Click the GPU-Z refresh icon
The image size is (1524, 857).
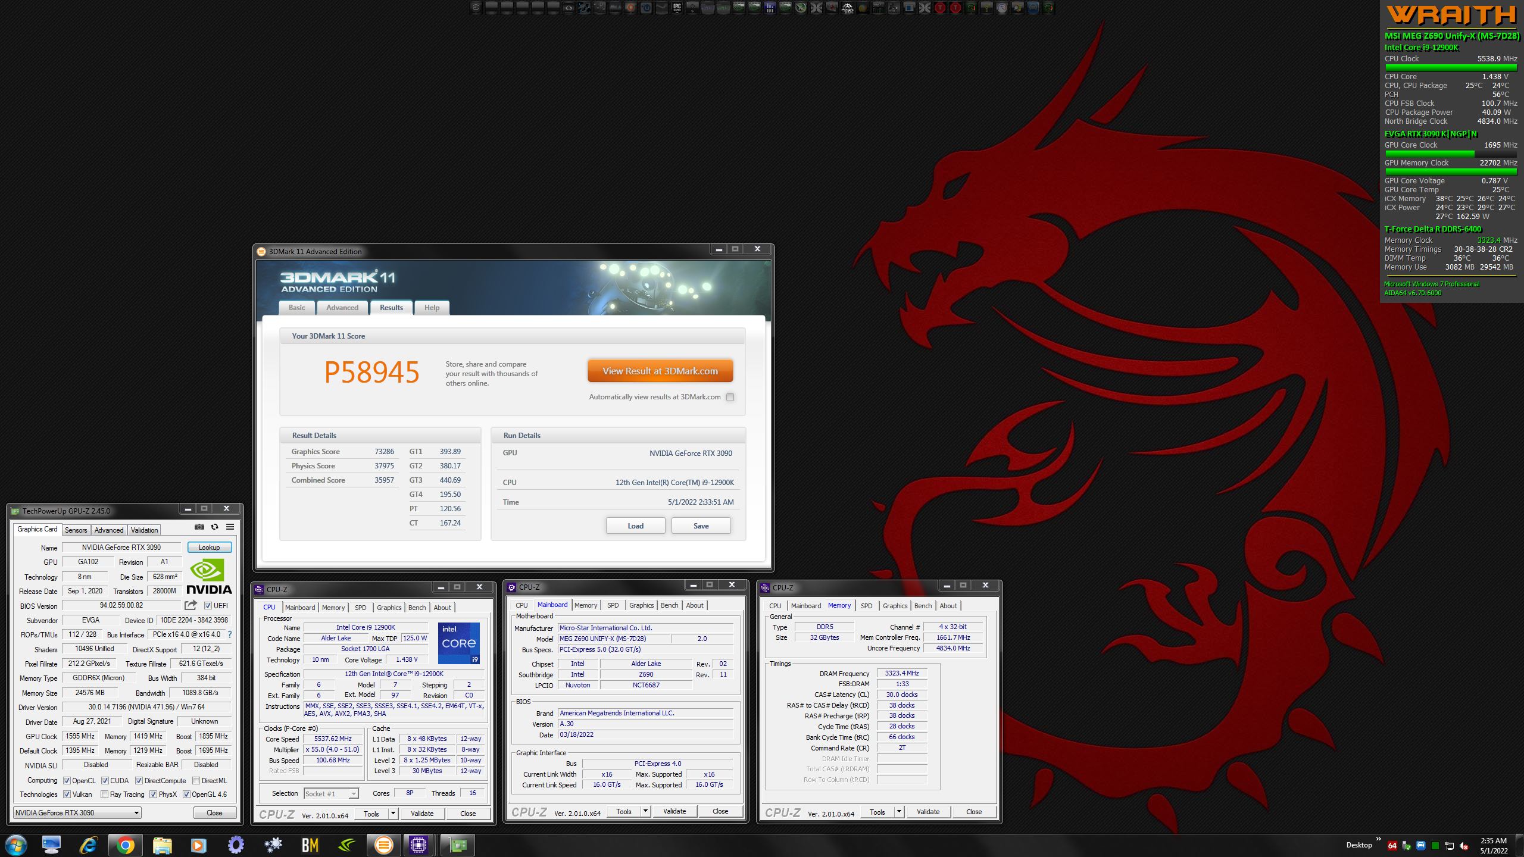pyautogui.click(x=215, y=527)
